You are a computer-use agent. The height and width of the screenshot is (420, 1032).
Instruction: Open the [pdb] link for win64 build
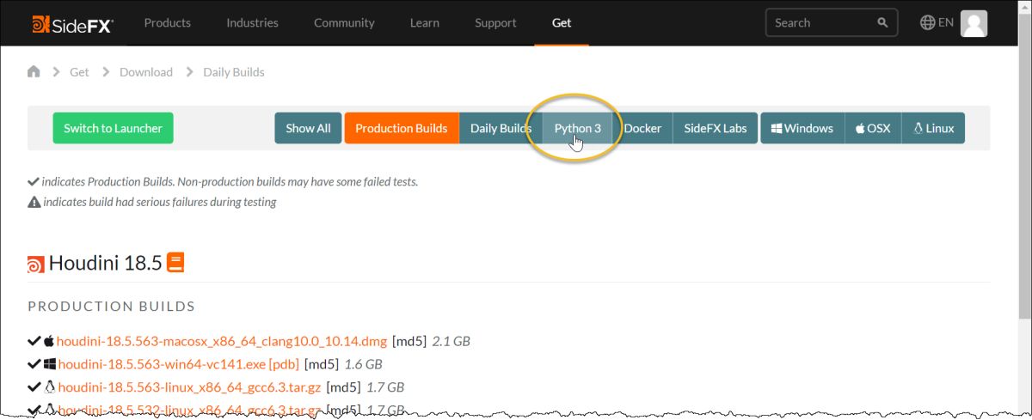[x=284, y=364]
